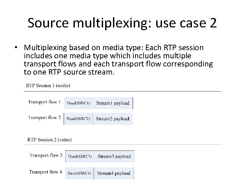Select the 'Stream1 payload' box
This screenshot has width=245, height=183.
113,103
